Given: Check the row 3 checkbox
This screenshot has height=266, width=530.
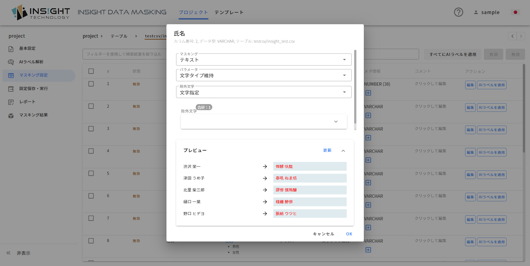Looking at the screenshot, I should point(91,129).
